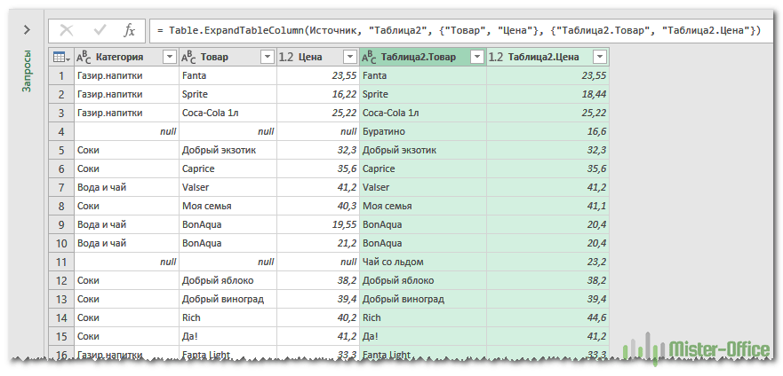Open filter dropdown for Цена column
This screenshot has width=783, height=376.
(350, 57)
